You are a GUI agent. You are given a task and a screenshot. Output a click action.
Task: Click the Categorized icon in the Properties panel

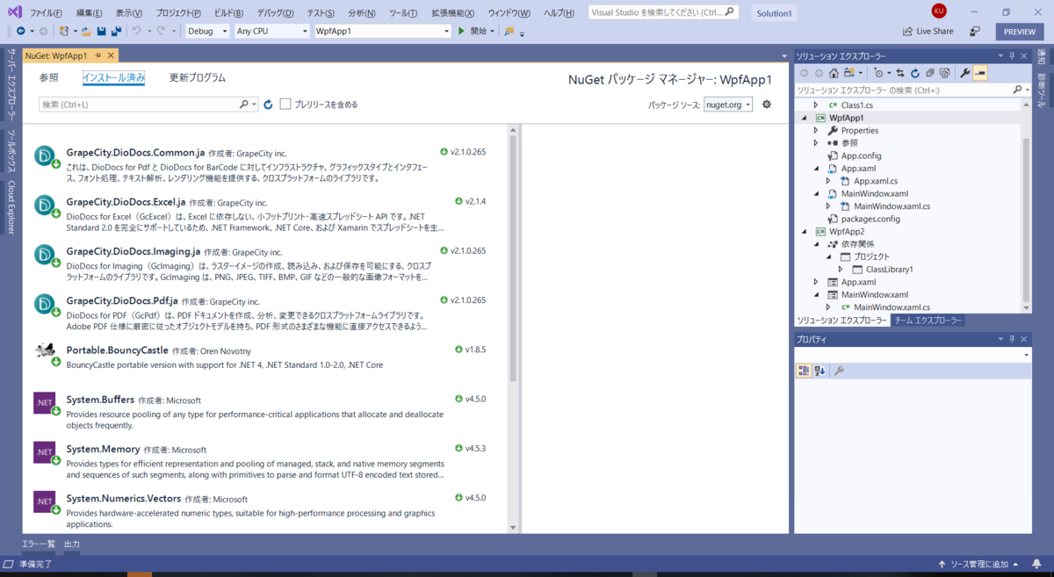(804, 371)
